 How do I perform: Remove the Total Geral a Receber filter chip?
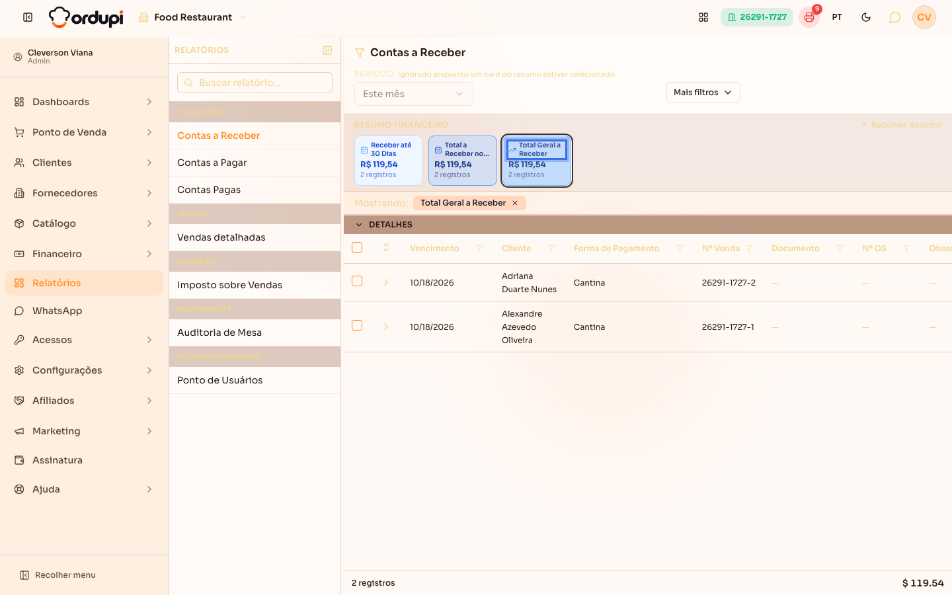point(515,203)
